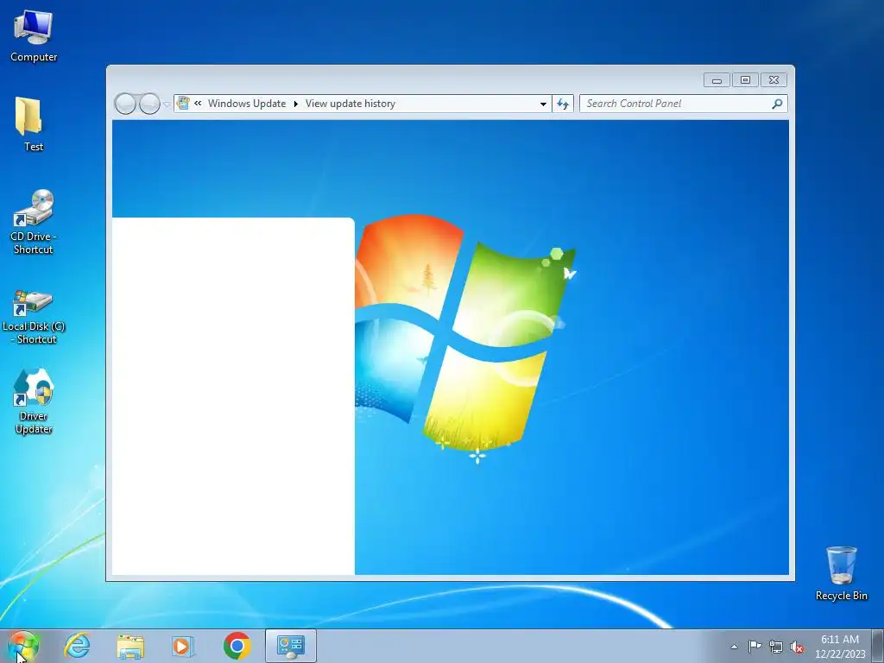Viewport: 884px width, 663px height.
Task: Launch Internet Explorer from the taskbar
Action: coord(77,646)
